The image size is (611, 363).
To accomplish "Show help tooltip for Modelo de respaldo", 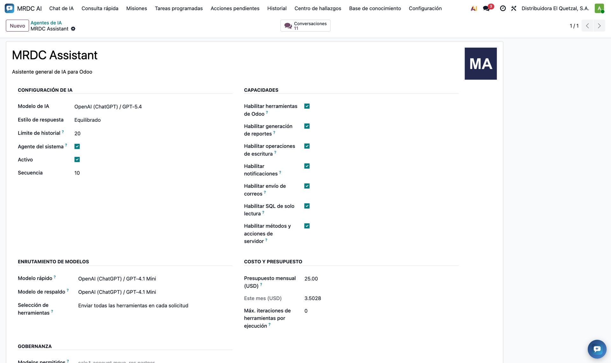I will pyautogui.click(x=67, y=290).
